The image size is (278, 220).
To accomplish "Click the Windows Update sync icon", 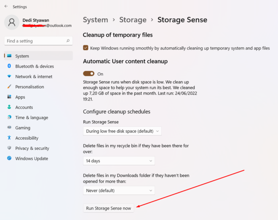I will pos(9,158).
